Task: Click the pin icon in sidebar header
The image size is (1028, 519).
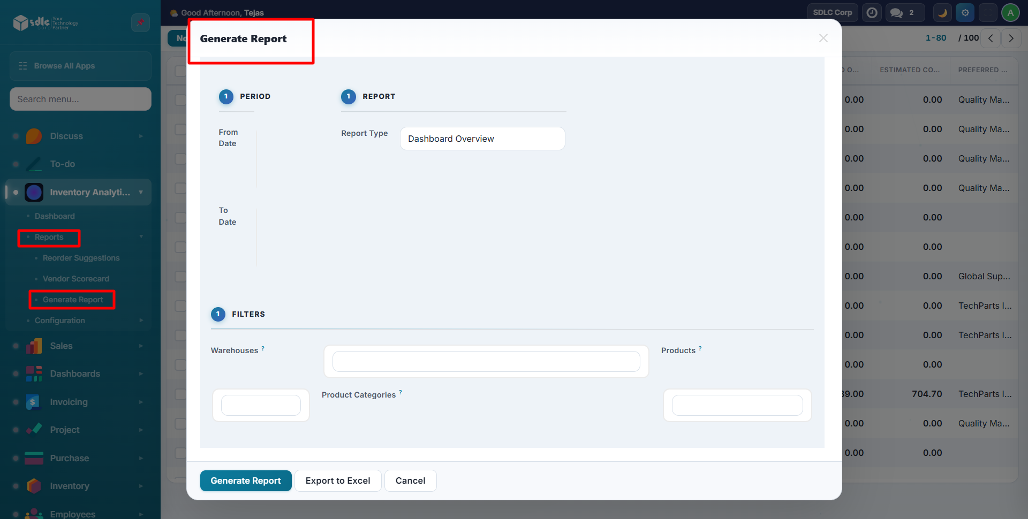Action: tap(140, 22)
